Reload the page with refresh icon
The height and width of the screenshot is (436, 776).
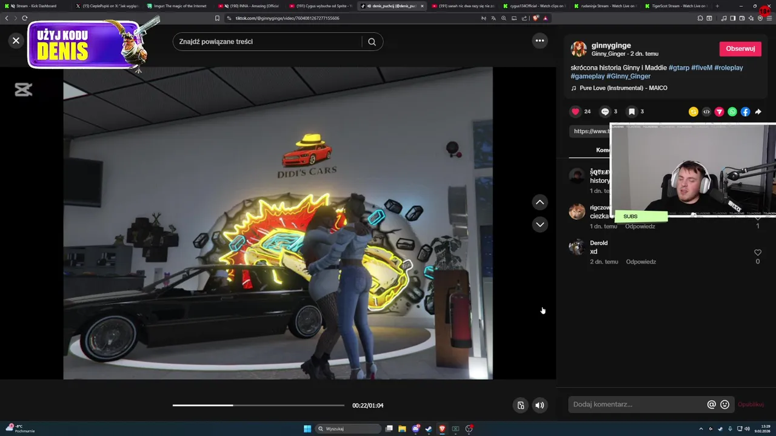25,18
